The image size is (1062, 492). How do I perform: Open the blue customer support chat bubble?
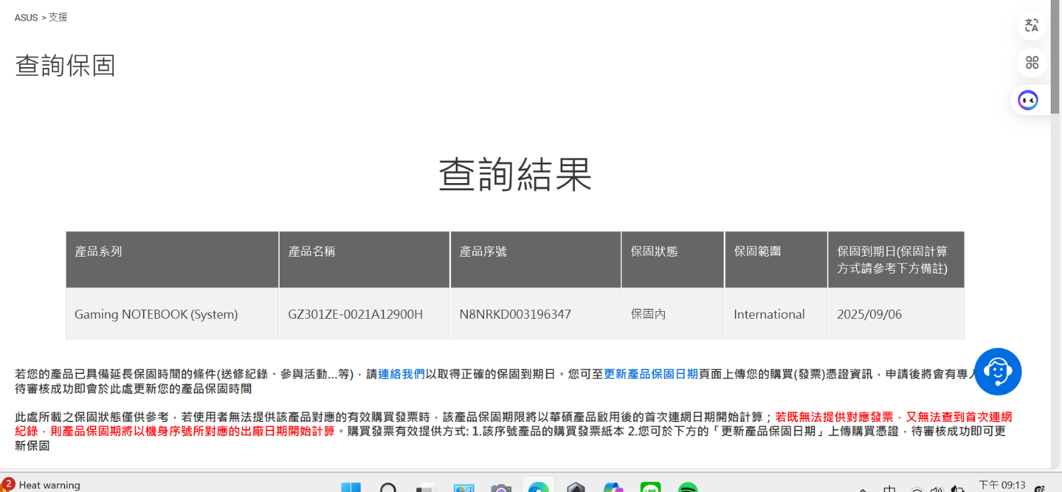click(998, 371)
